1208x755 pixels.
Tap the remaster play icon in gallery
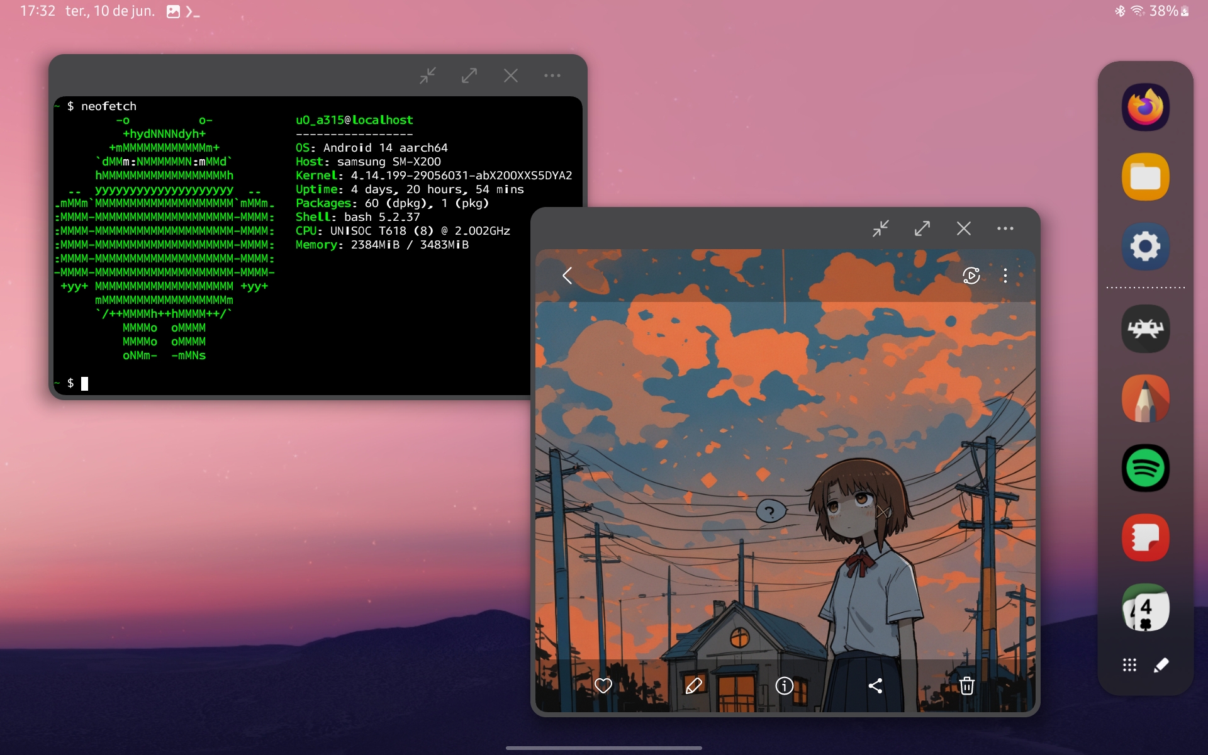tap(971, 276)
